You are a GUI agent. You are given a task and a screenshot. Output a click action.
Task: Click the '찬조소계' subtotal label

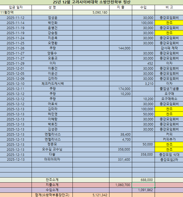coord(52,180)
